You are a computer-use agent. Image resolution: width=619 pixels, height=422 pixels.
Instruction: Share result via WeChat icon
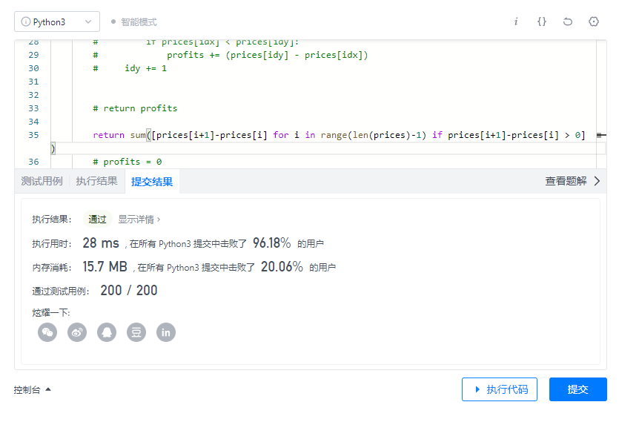(x=47, y=332)
